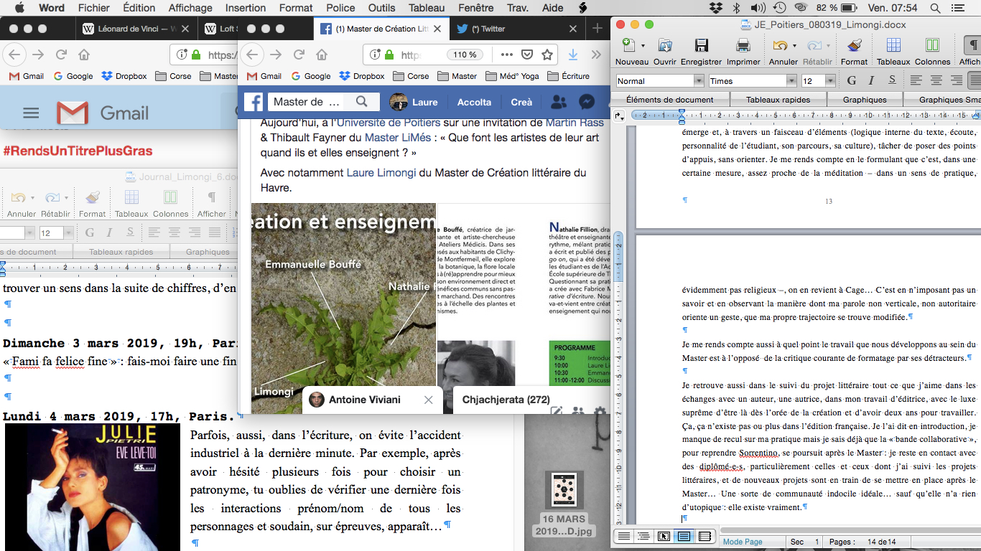
Task: Open the Insertion menu in the menu bar
Action: [246, 8]
